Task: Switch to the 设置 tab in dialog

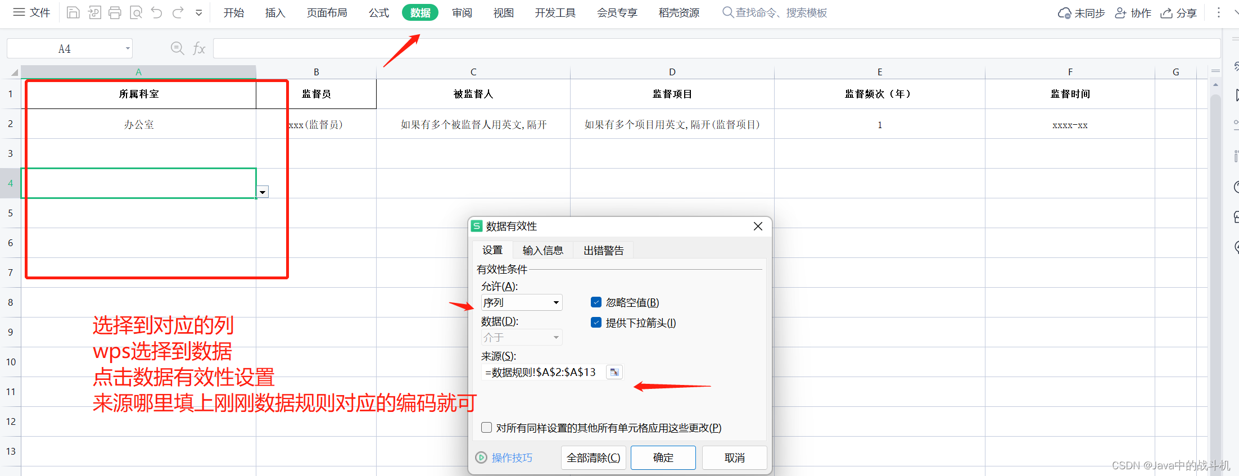Action: tap(492, 250)
